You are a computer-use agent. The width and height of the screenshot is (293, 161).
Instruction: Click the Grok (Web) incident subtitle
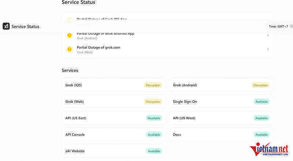point(85,52)
